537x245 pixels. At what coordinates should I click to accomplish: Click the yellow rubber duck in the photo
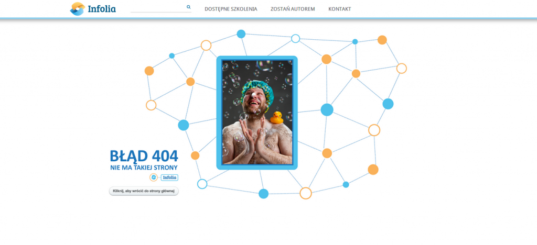coord(277,118)
